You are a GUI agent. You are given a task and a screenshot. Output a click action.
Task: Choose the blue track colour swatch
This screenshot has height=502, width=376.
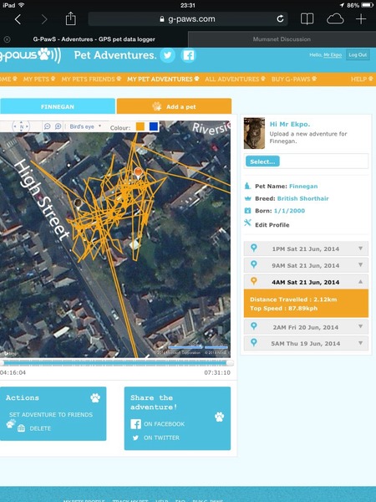154,127
